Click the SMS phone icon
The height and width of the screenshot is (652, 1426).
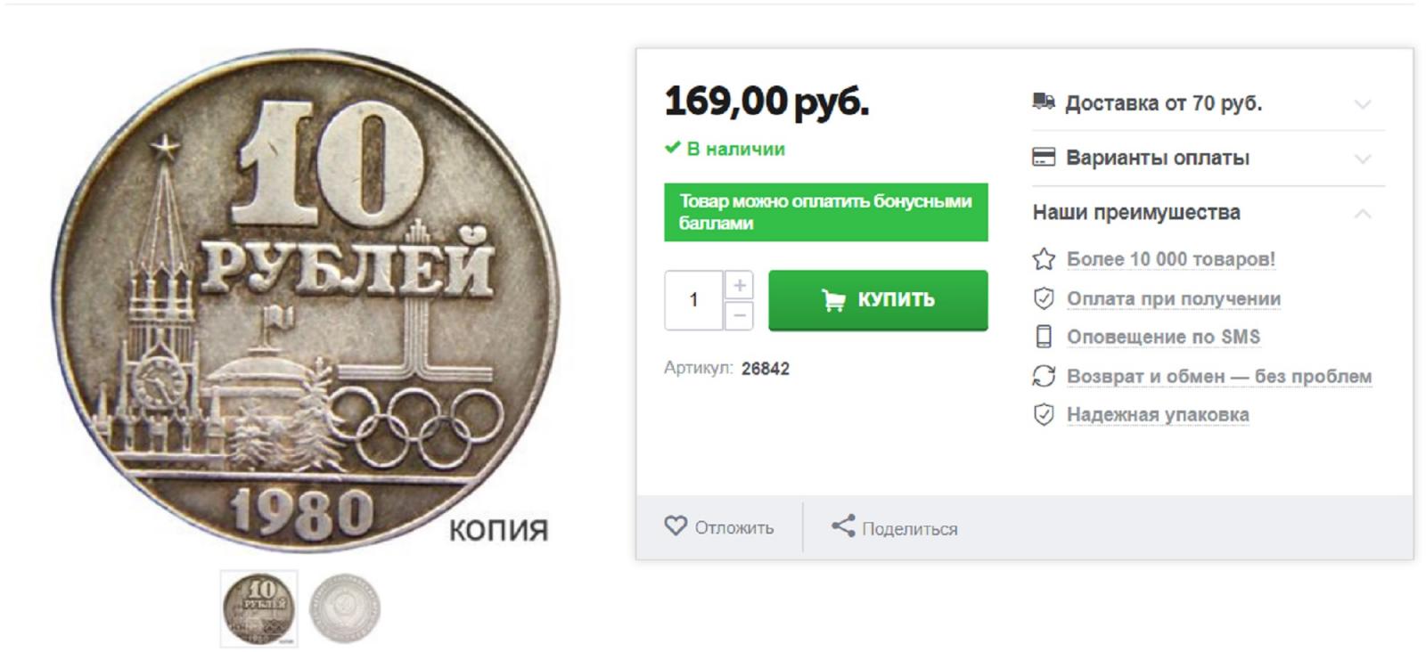[x=1044, y=337]
